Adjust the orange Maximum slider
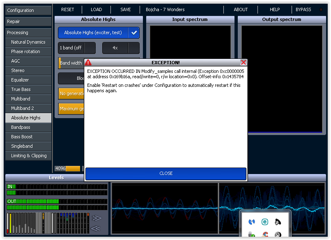331x240 pixels. (71, 109)
